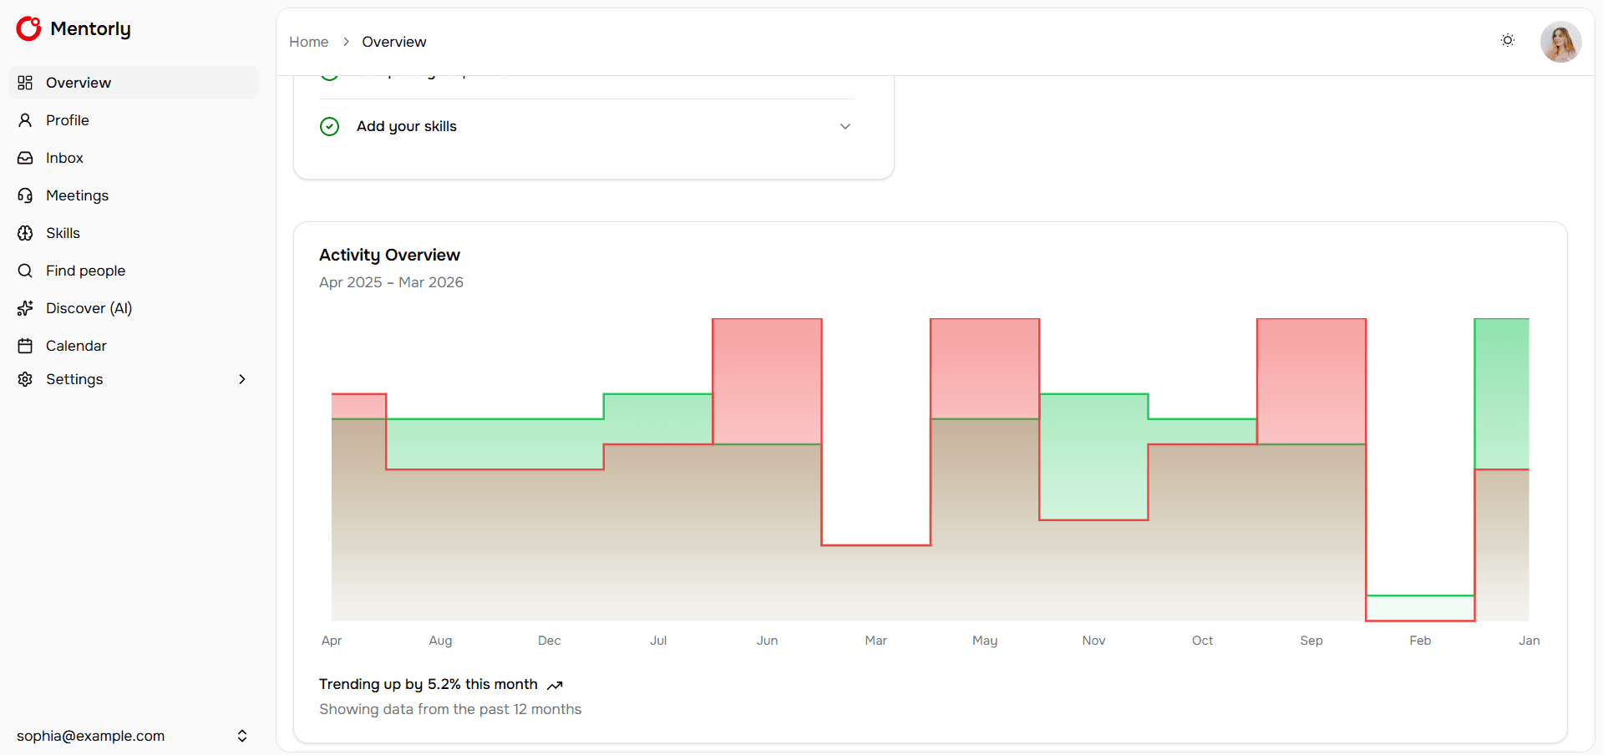Toggle the light/dark theme sun button
Screen dimensions: 1603x755
1507,40
